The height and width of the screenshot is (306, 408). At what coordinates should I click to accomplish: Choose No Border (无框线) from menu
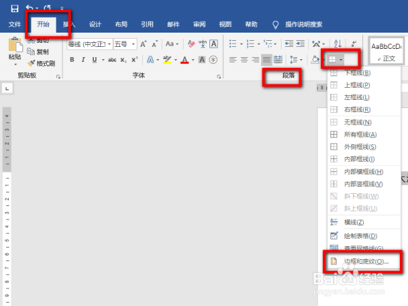click(x=364, y=122)
